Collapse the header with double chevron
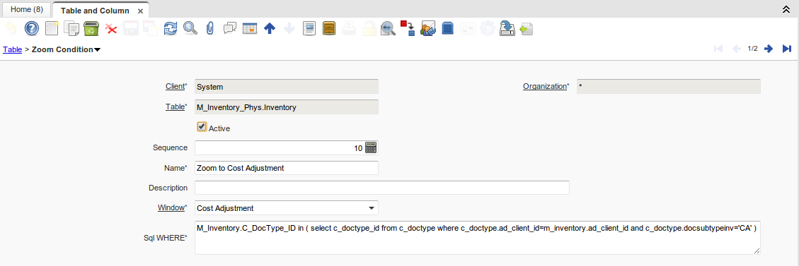The width and height of the screenshot is (799, 266). coord(786,9)
